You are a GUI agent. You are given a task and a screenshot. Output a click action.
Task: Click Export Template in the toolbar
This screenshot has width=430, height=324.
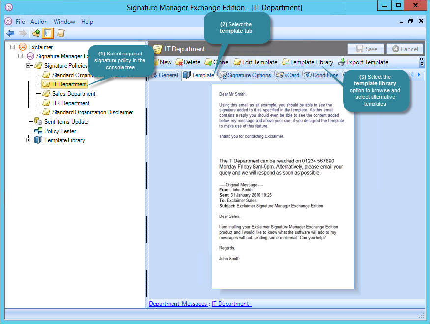point(363,62)
